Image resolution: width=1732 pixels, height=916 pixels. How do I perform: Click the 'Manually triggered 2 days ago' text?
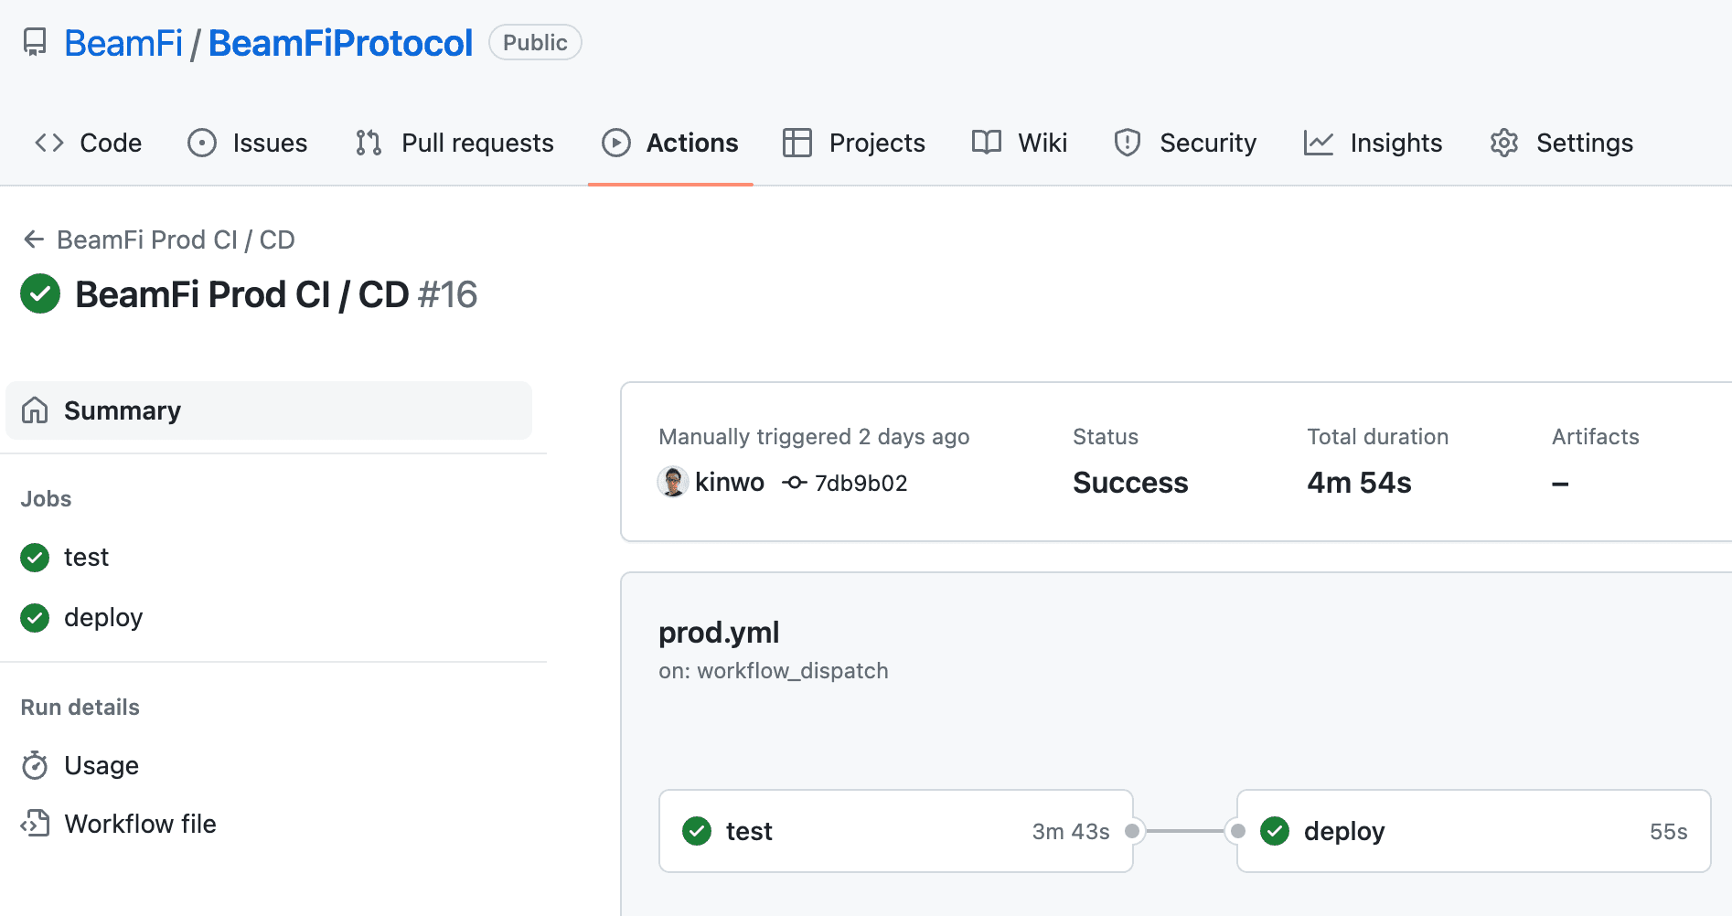[x=814, y=437]
